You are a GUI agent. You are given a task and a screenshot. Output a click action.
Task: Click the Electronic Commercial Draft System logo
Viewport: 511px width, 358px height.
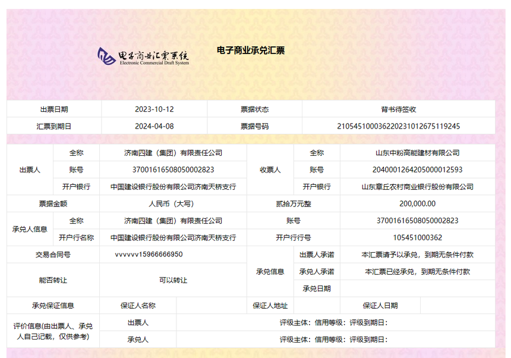[143, 56]
